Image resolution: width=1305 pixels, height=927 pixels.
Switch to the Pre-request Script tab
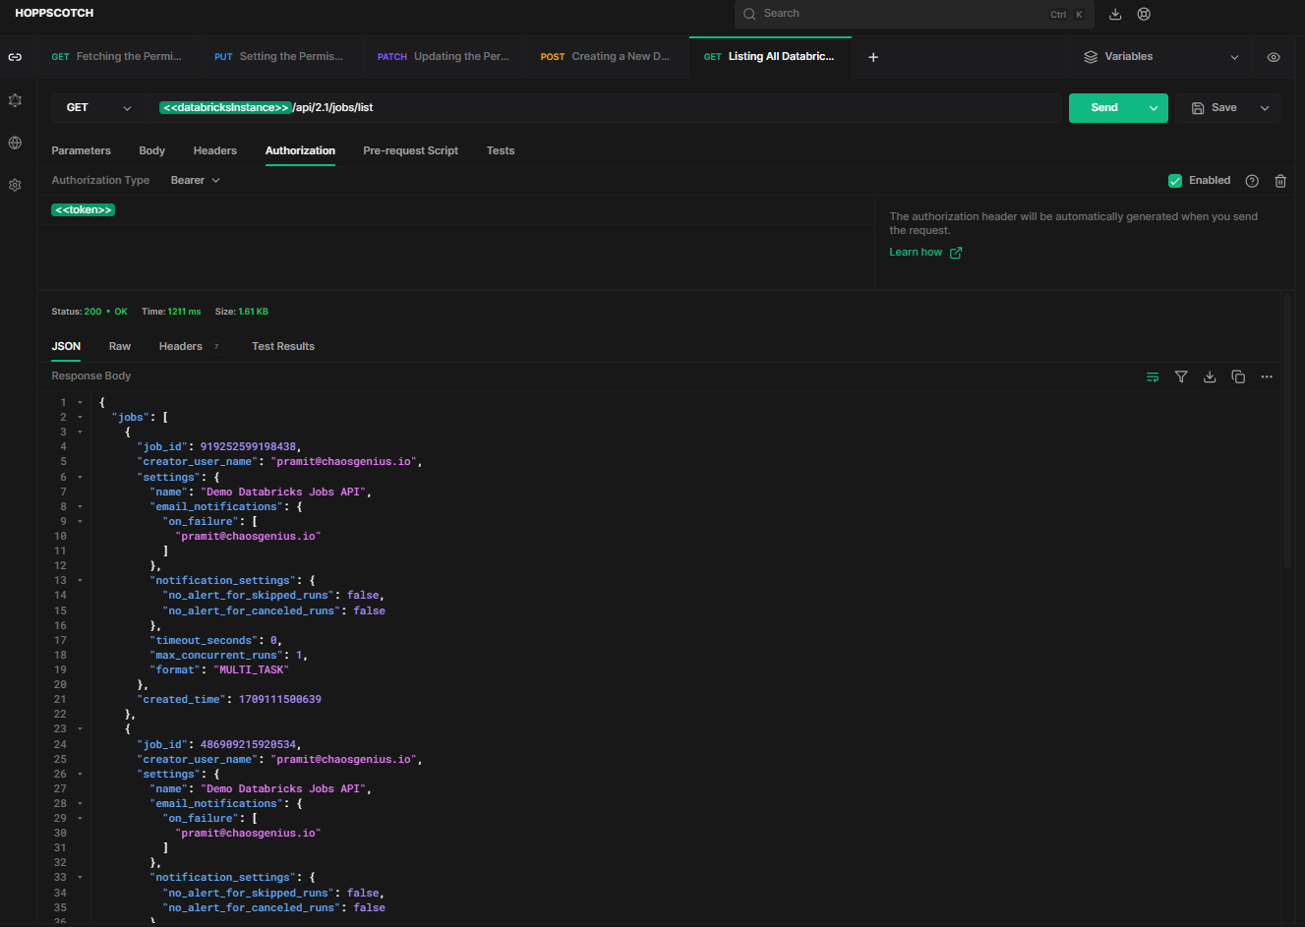409,150
